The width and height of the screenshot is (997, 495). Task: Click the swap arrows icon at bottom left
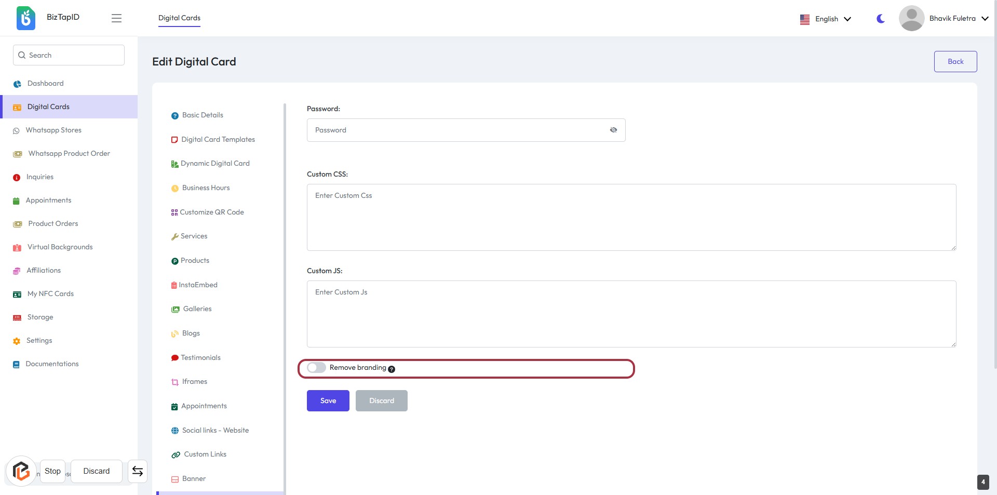coord(138,471)
